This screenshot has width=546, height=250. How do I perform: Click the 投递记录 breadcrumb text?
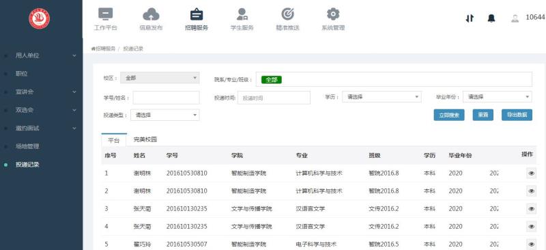(133, 48)
